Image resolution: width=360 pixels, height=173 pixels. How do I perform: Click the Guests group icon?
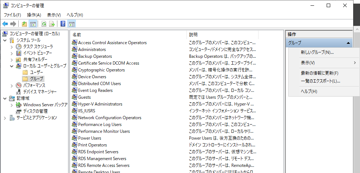click(74, 97)
